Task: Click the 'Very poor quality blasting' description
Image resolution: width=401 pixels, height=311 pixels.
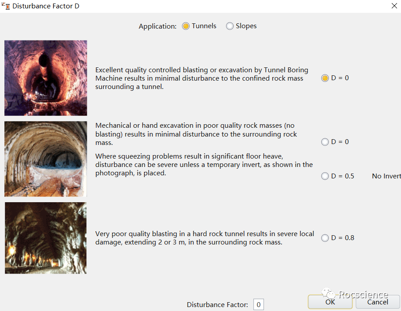Action: [x=204, y=238]
